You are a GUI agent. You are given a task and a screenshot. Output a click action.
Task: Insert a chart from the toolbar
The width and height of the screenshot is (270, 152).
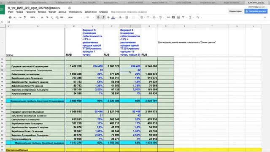[x=178, y=17]
